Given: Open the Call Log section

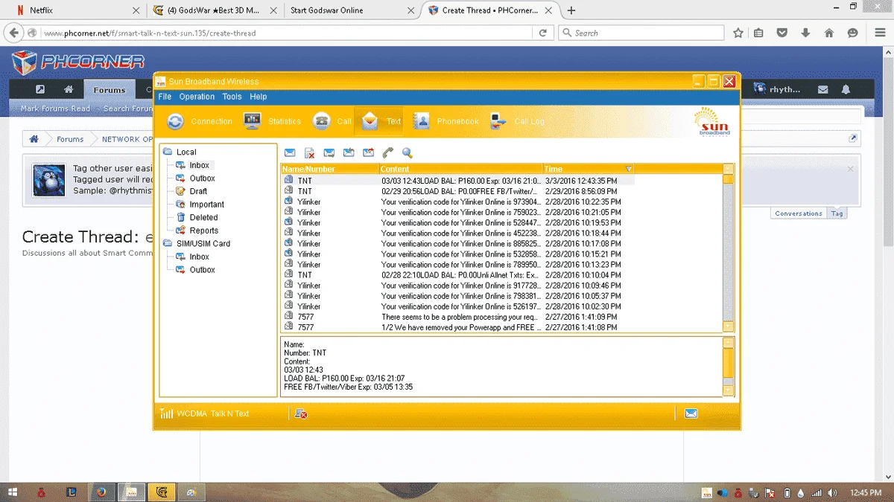Looking at the screenshot, I should [x=518, y=121].
